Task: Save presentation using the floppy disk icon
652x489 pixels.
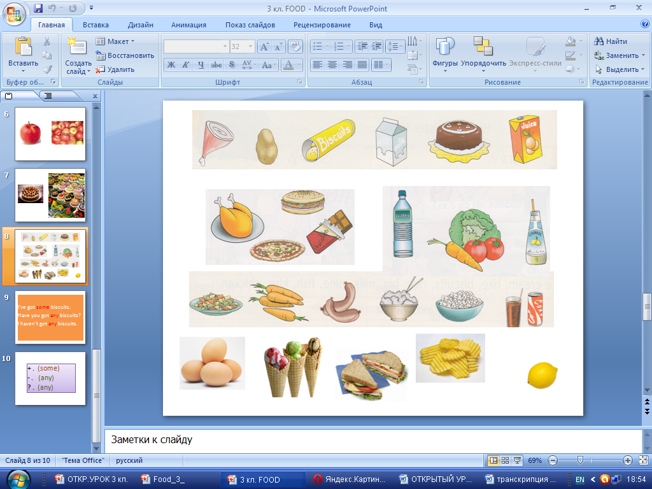Action: point(38,9)
